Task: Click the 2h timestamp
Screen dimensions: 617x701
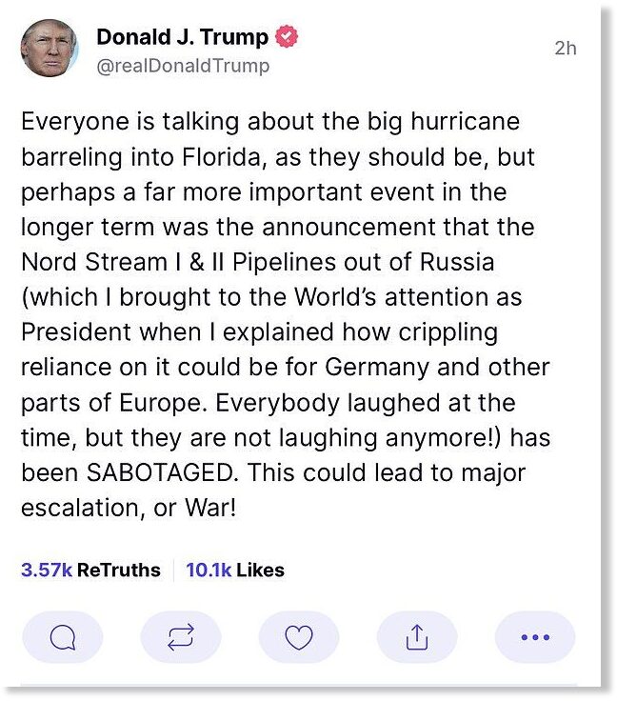Action: coord(566,49)
